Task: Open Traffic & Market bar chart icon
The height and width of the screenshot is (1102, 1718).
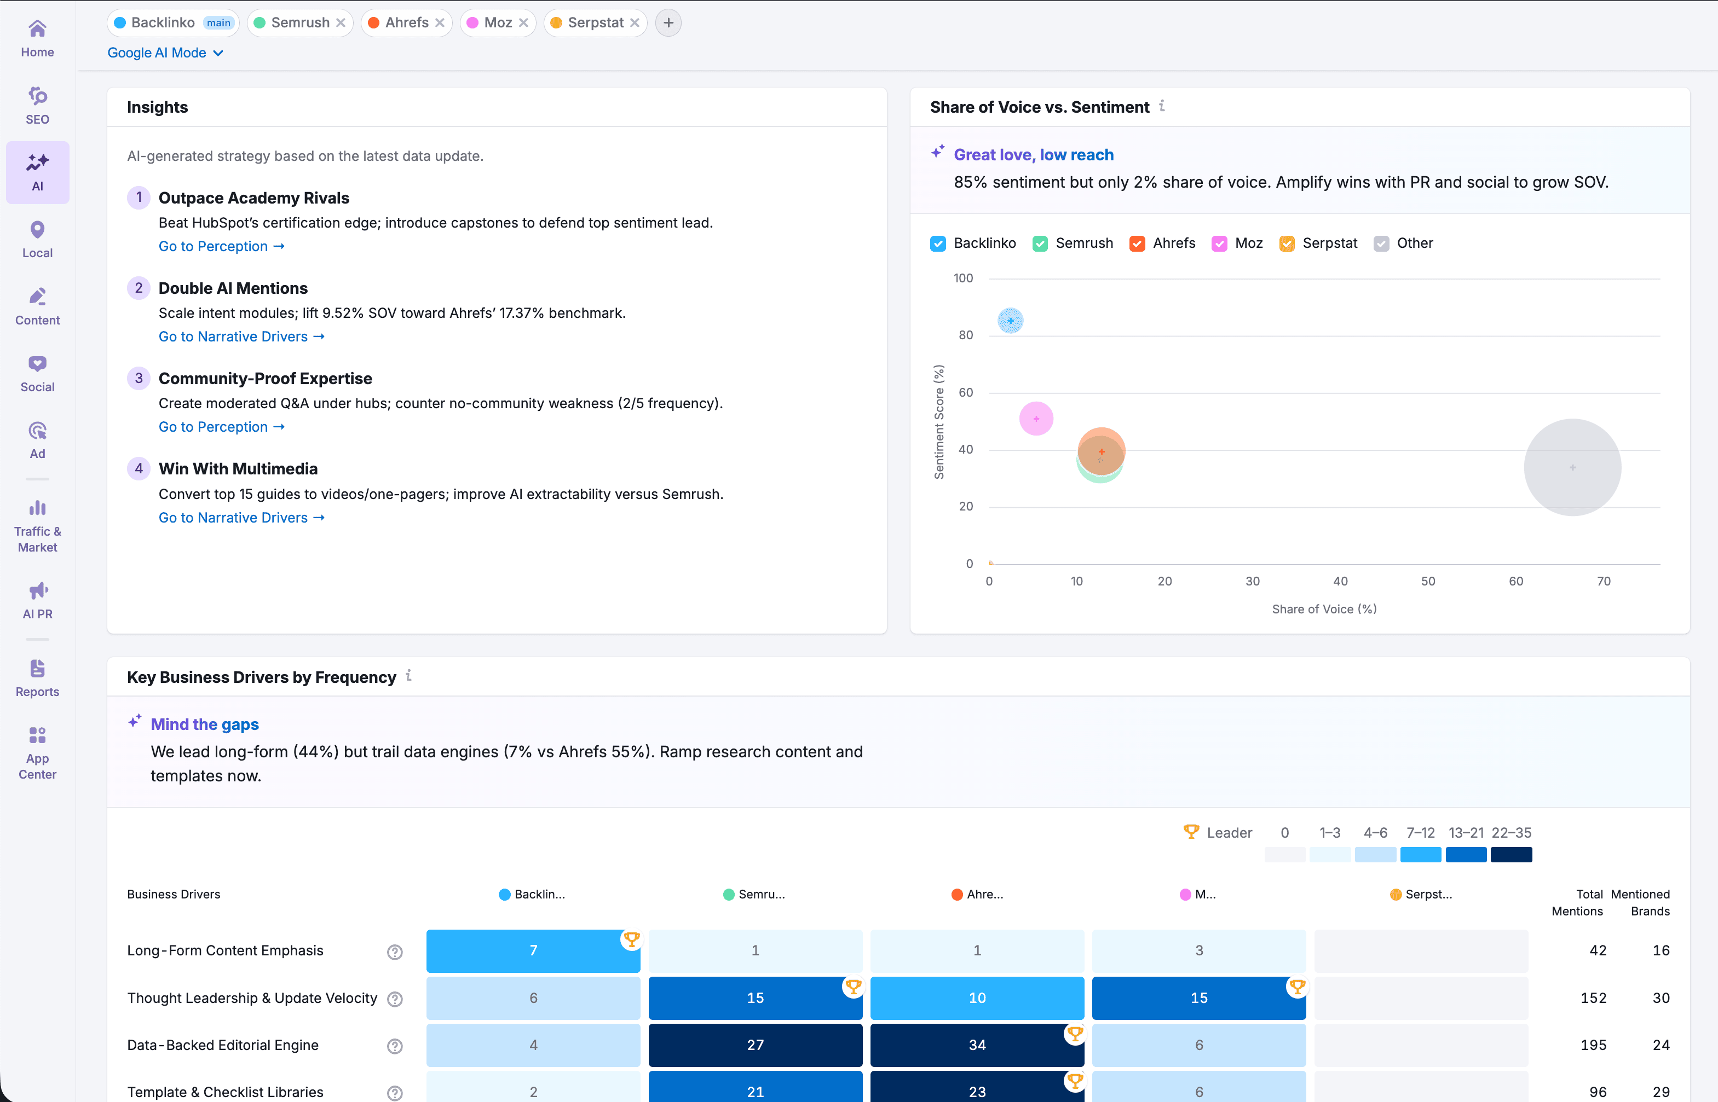Action: [x=37, y=508]
